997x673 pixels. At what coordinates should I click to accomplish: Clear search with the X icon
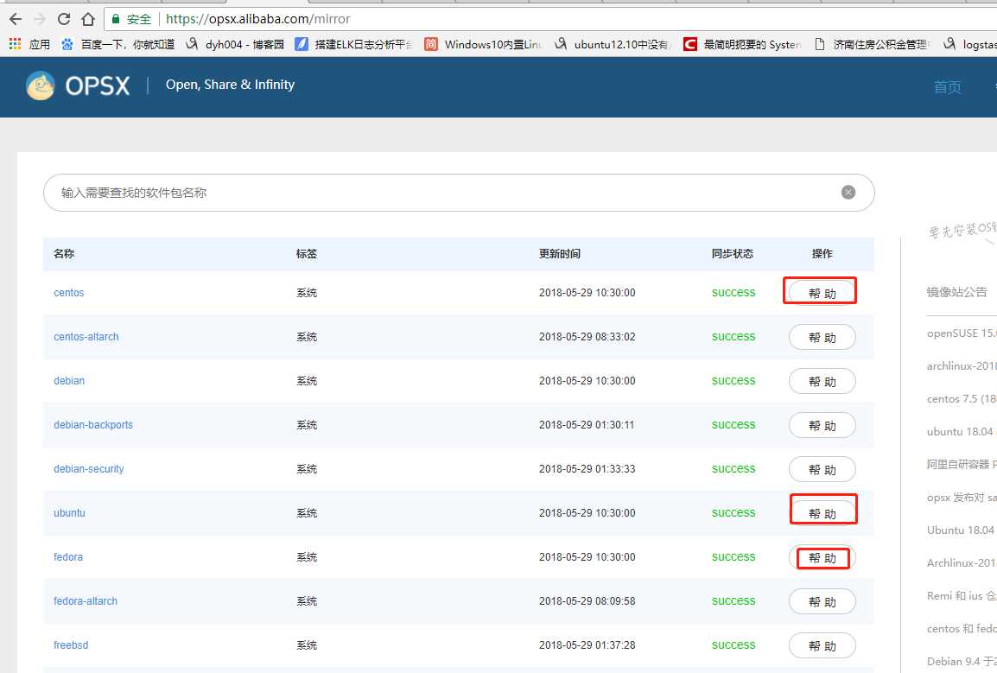848,192
